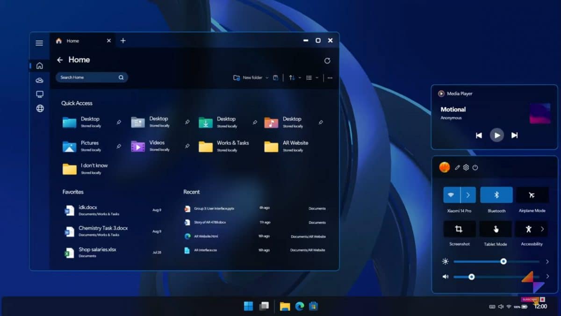Screen dimensions: 561x316
Task: Select the cloud sidebar icon
Action: (39, 80)
